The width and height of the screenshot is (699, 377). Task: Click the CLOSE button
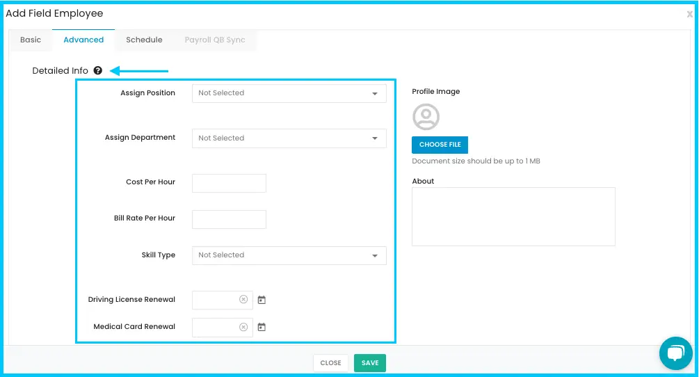(x=331, y=363)
